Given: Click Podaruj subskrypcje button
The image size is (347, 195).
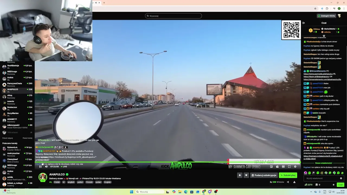Looking at the screenshot, I should tap(264, 175).
